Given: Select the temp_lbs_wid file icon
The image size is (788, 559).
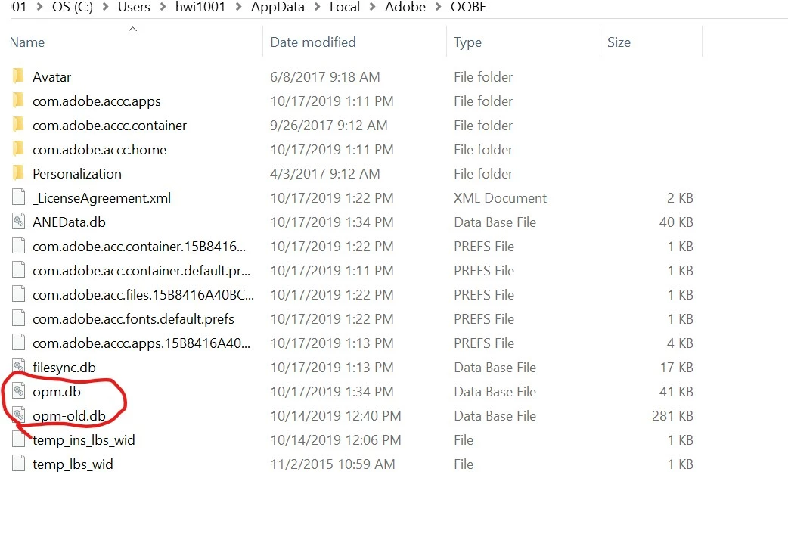Looking at the screenshot, I should coord(19,463).
